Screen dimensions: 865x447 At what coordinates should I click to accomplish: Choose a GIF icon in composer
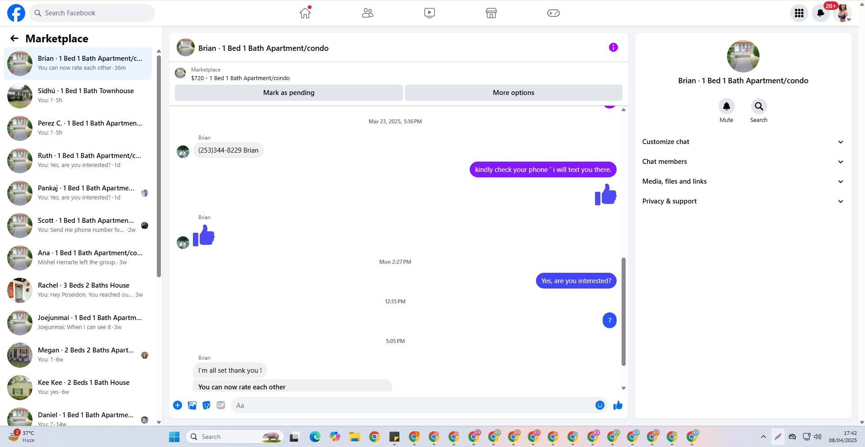pos(220,405)
